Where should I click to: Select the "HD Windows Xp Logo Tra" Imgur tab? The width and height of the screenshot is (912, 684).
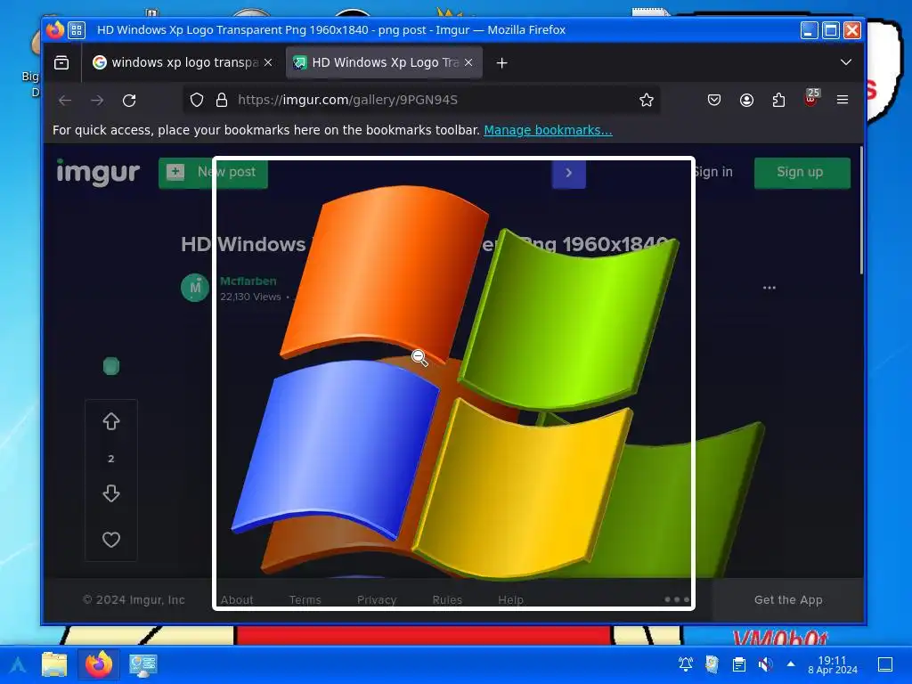(x=384, y=62)
